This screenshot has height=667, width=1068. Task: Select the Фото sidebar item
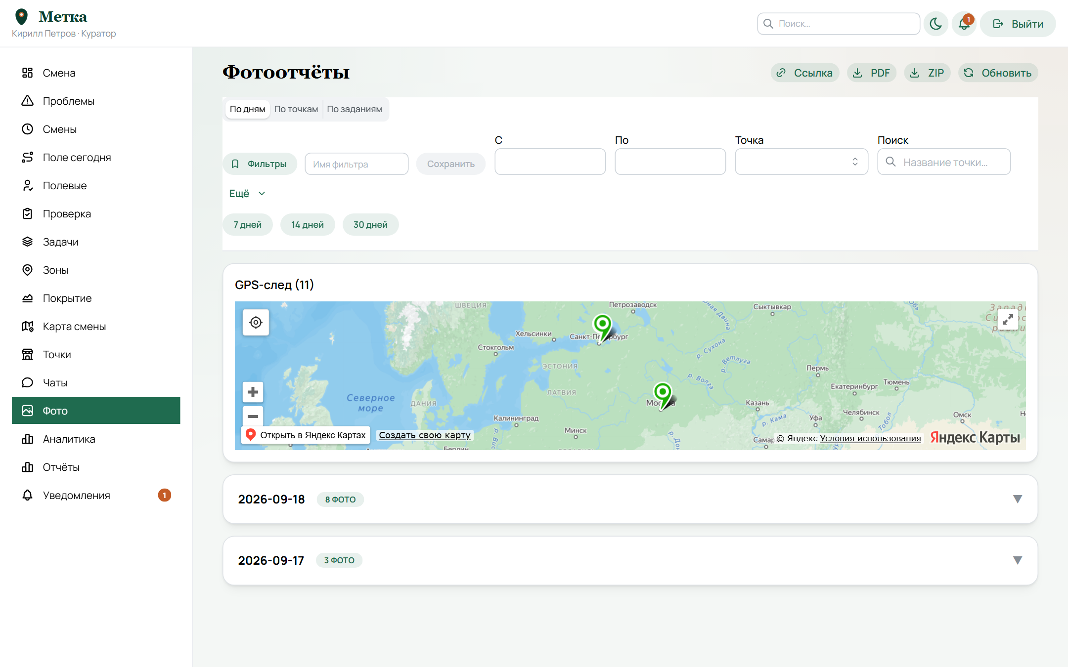click(96, 411)
